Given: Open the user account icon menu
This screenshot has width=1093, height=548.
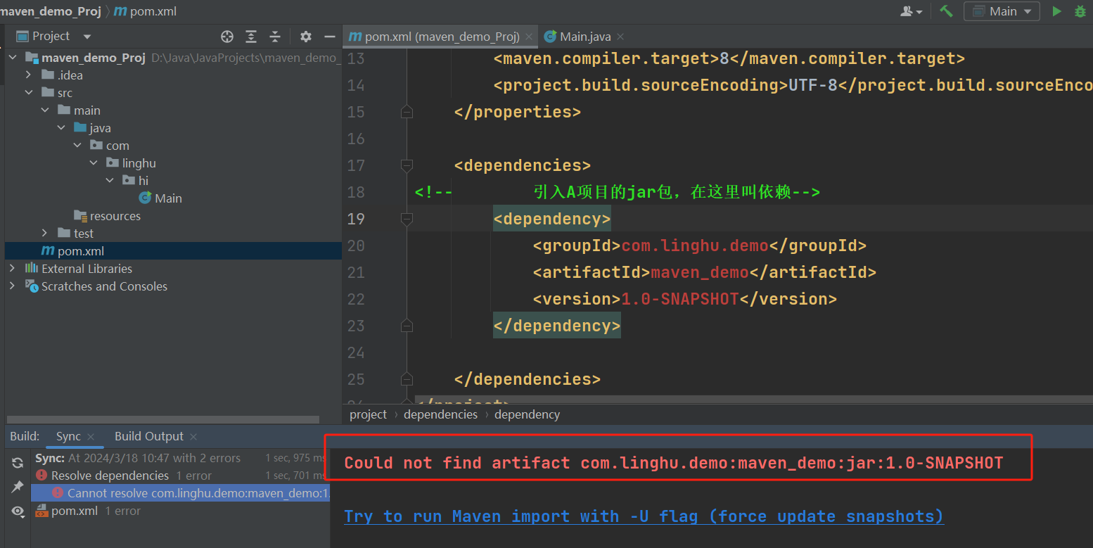Looking at the screenshot, I should click(x=912, y=11).
